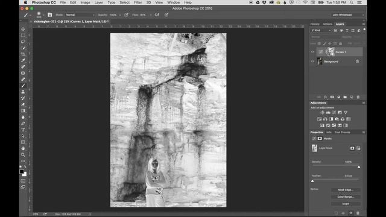Toggle airbrush build-up in options bar
Screen dimensions: 386x217
pos(157,14)
